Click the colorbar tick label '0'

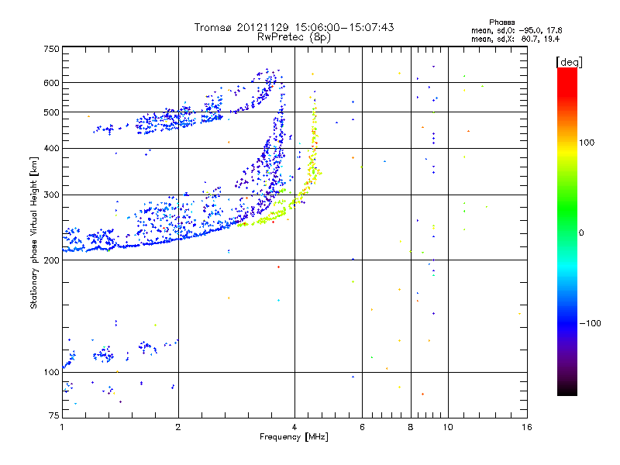(581, 233)
